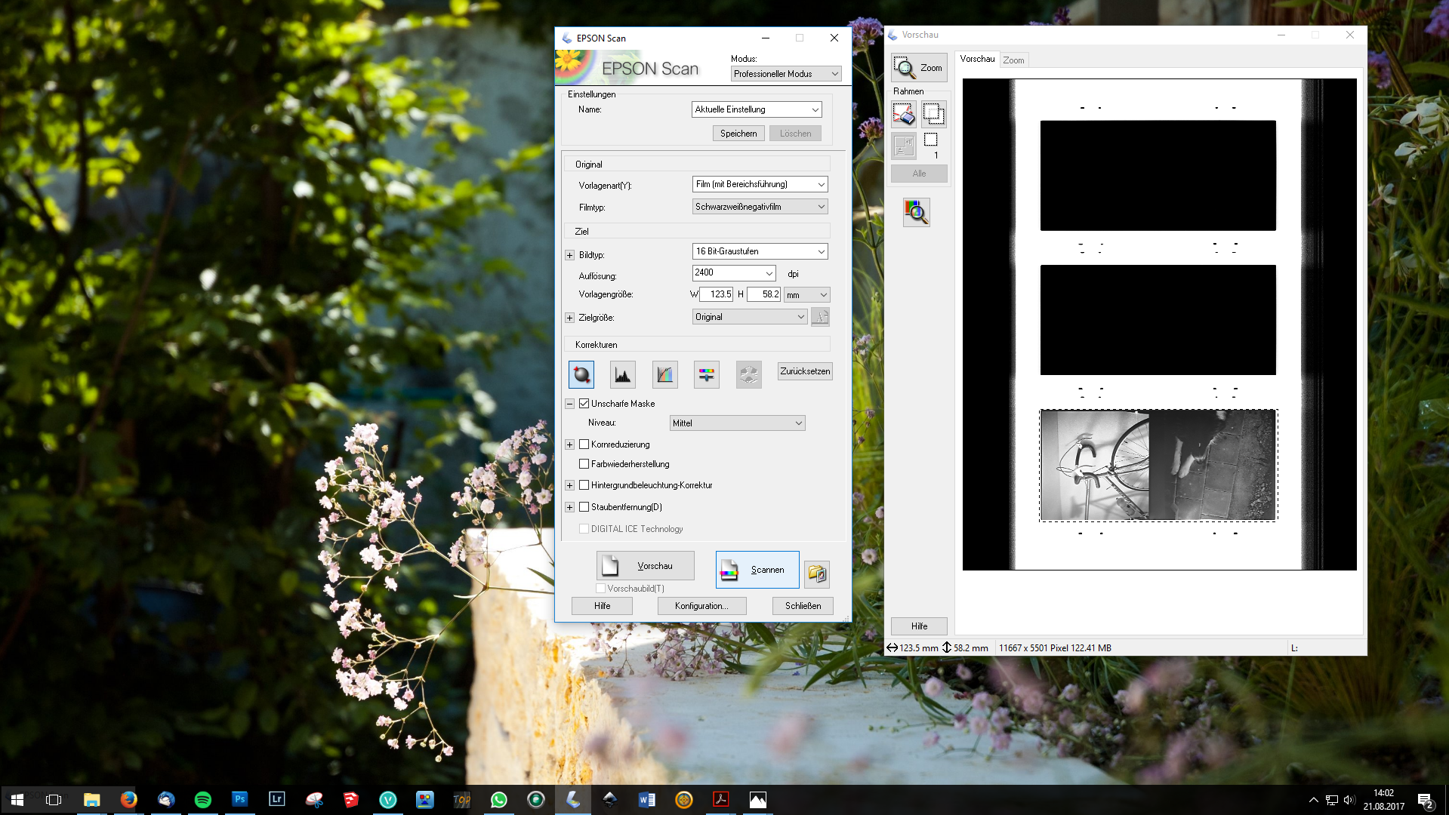Enable the Farbwiederherstellung checkbox

(584, 464)
